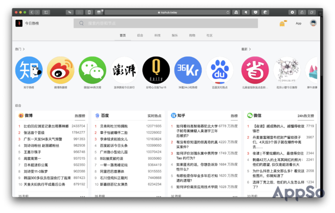This screenshot has height=213, width=335.
Task: Select the 娱乐 navigation tab
Action: [175, 35]
